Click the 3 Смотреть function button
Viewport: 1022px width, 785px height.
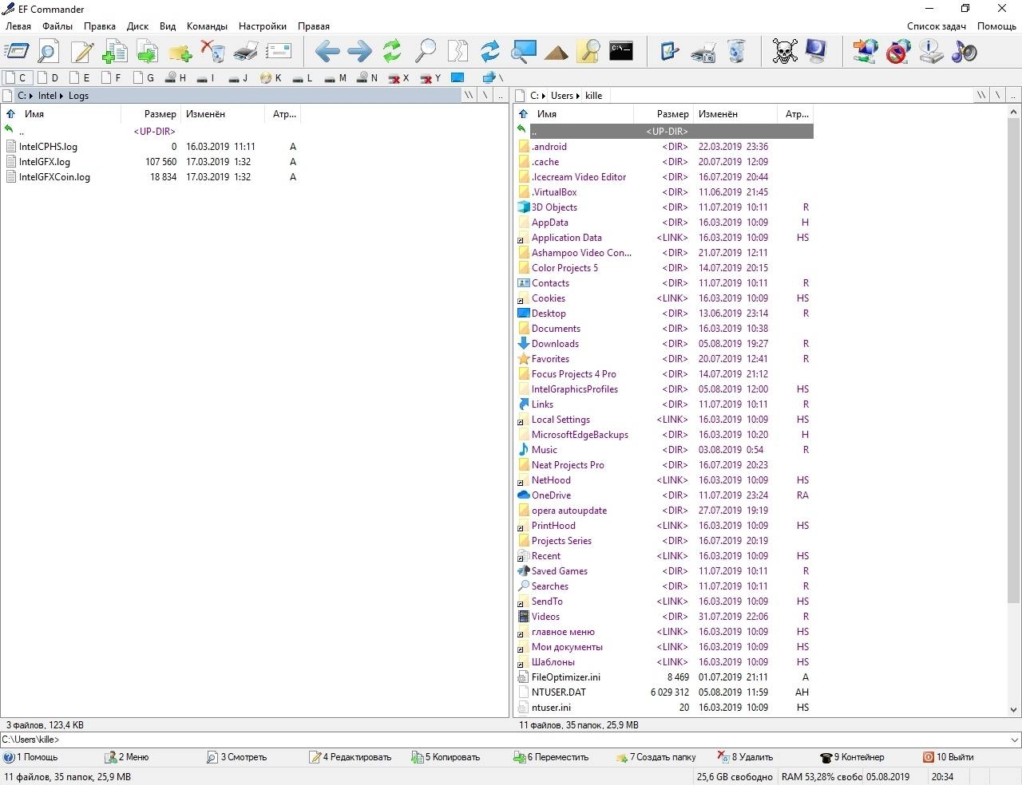point(236,757)
